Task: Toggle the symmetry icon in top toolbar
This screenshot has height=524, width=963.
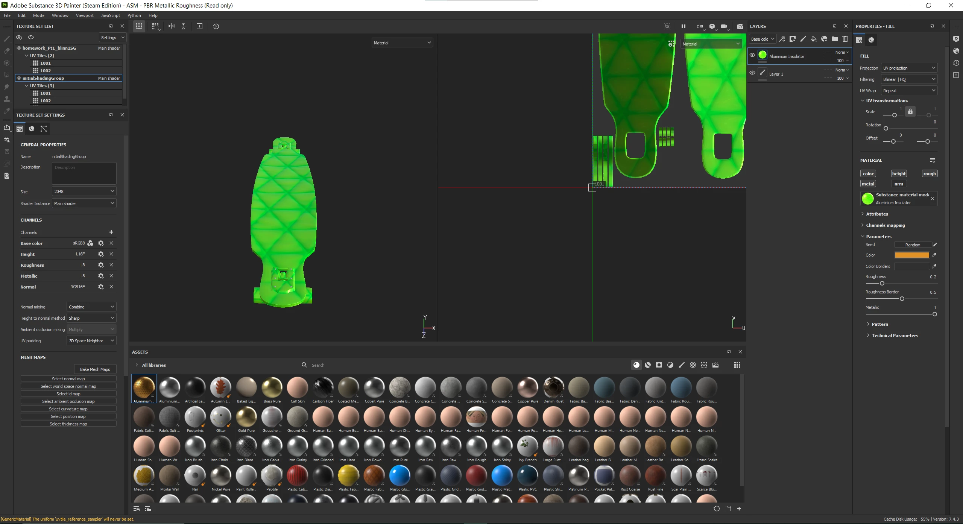Action: [172, 26]
